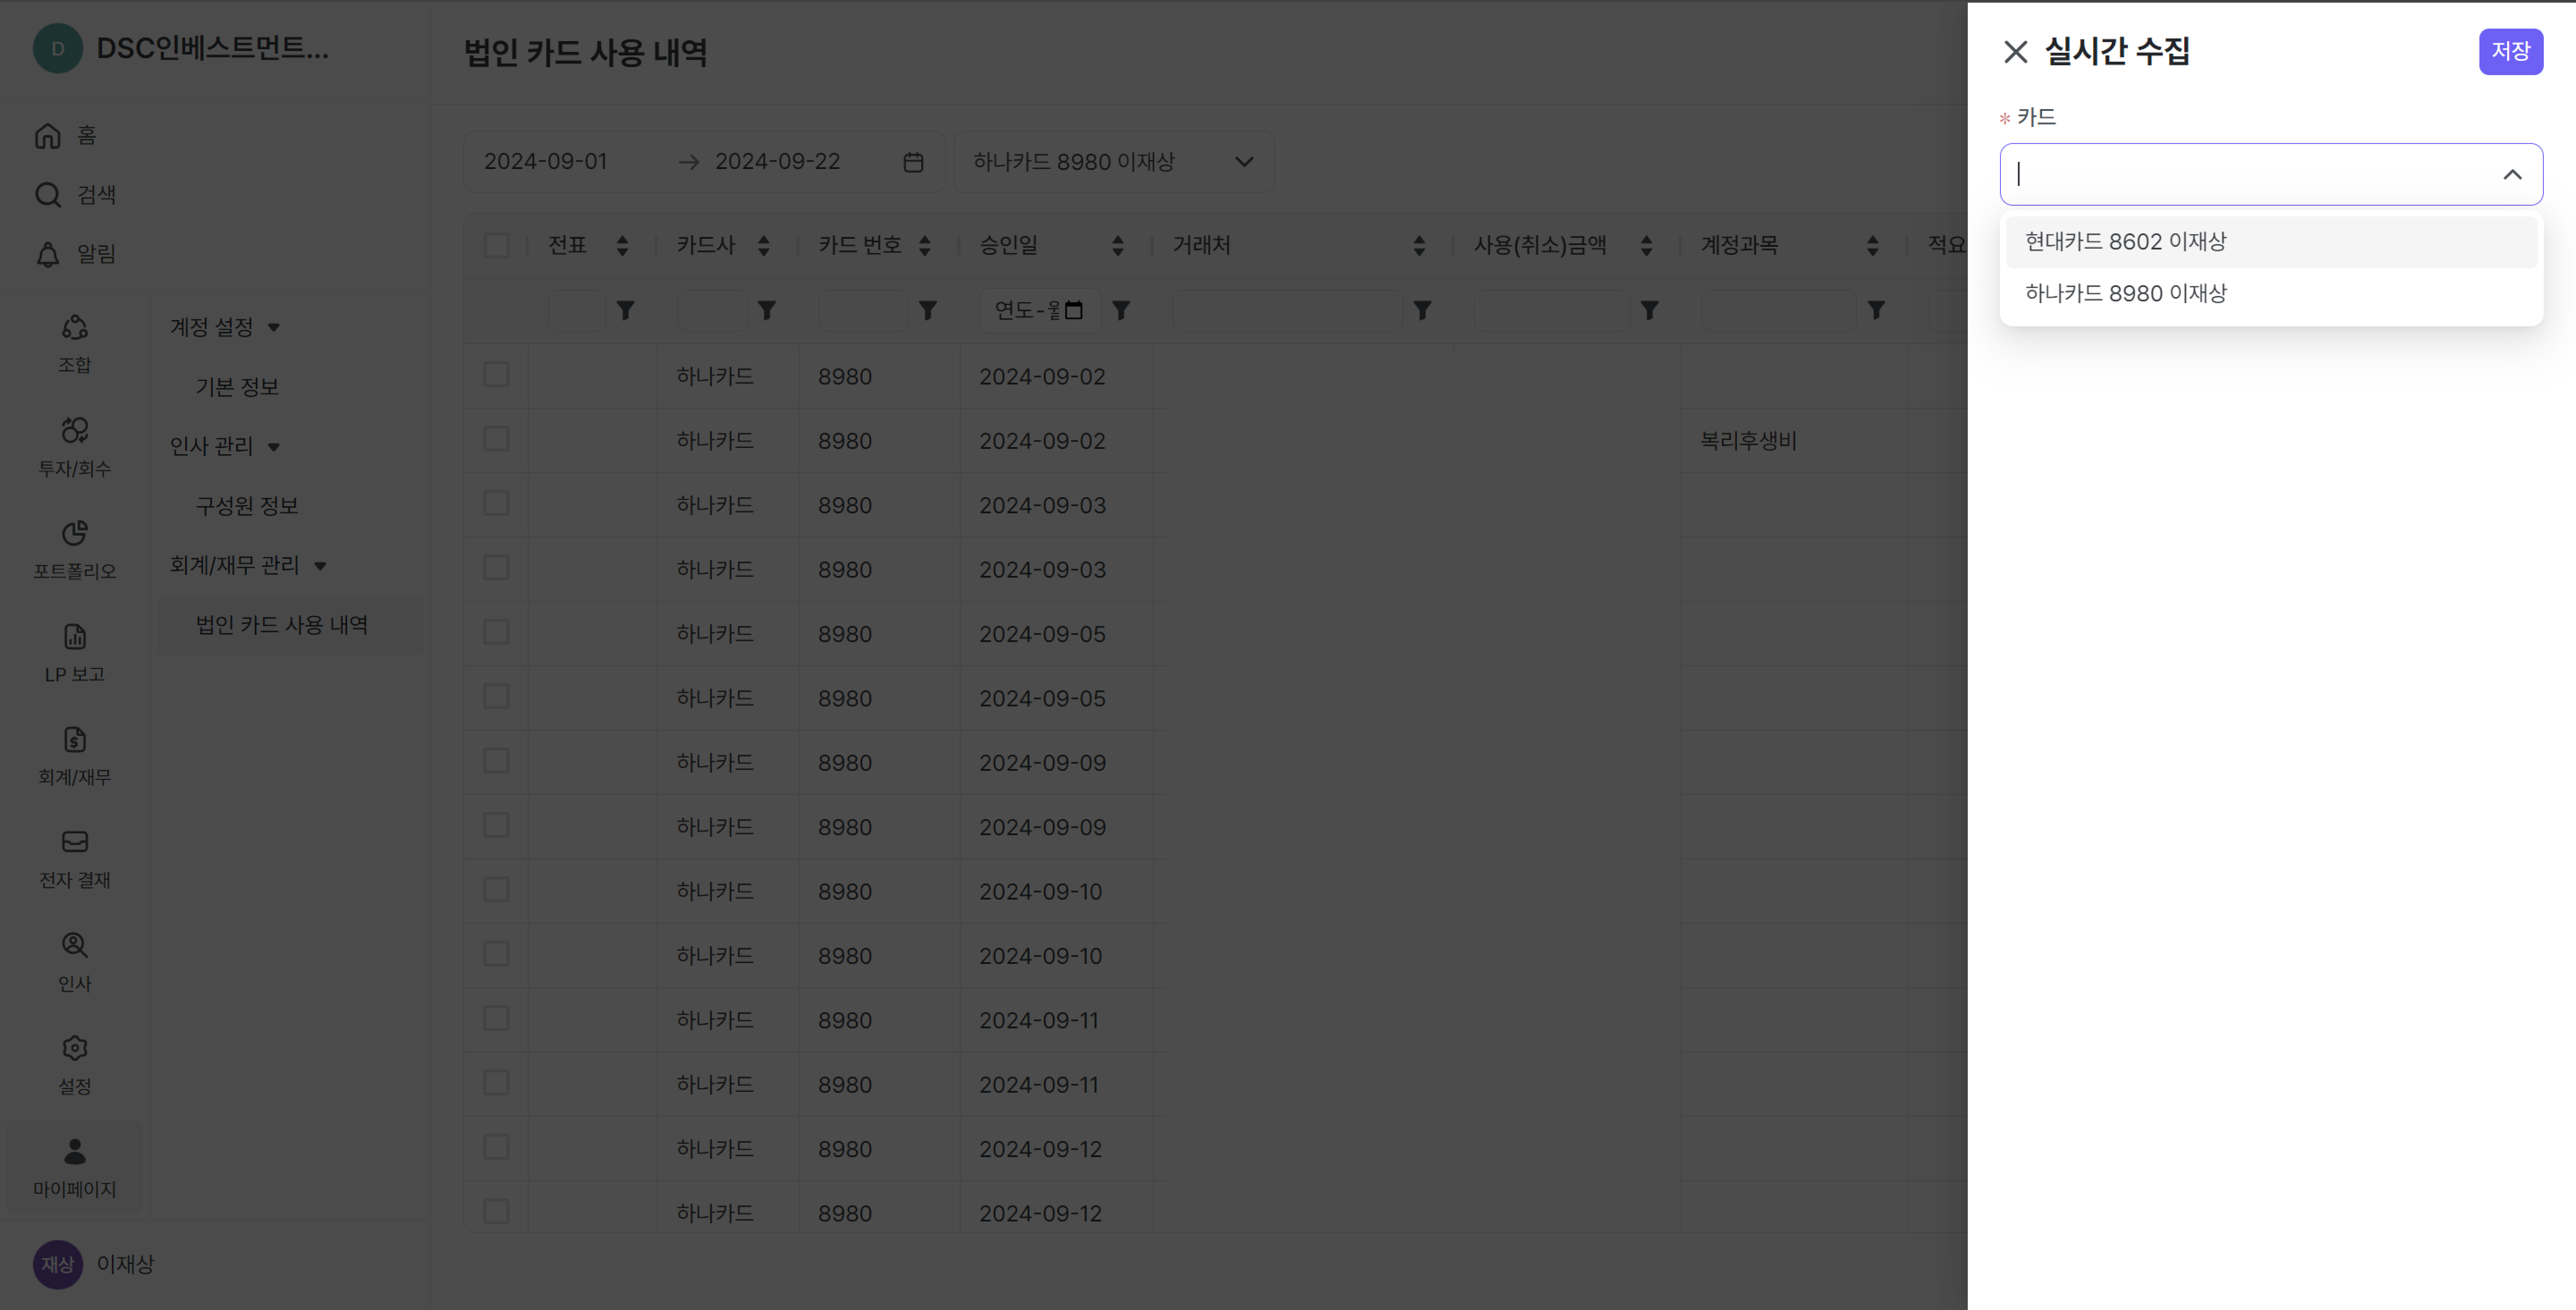Open filter funnel for 계정과목 column
The height and width of the screenshot is (1310, 2576).
pyautogui.click(x=1876, y=311)
